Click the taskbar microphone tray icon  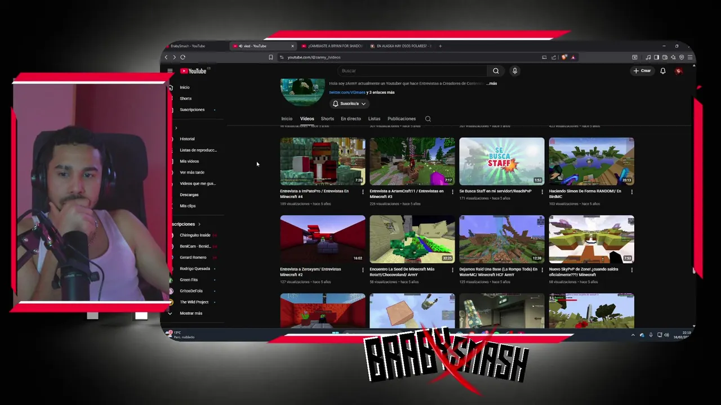651,335
